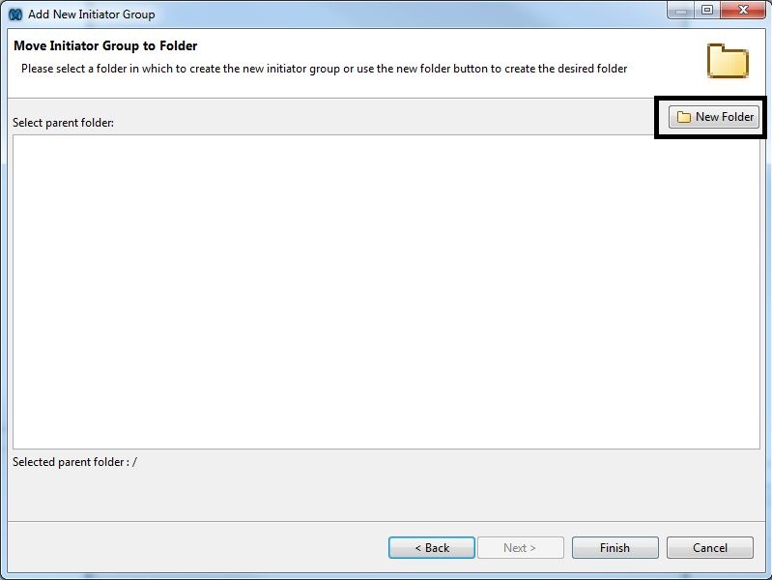
Task: Complete the wizard with Finish
Action: point(615,548)
